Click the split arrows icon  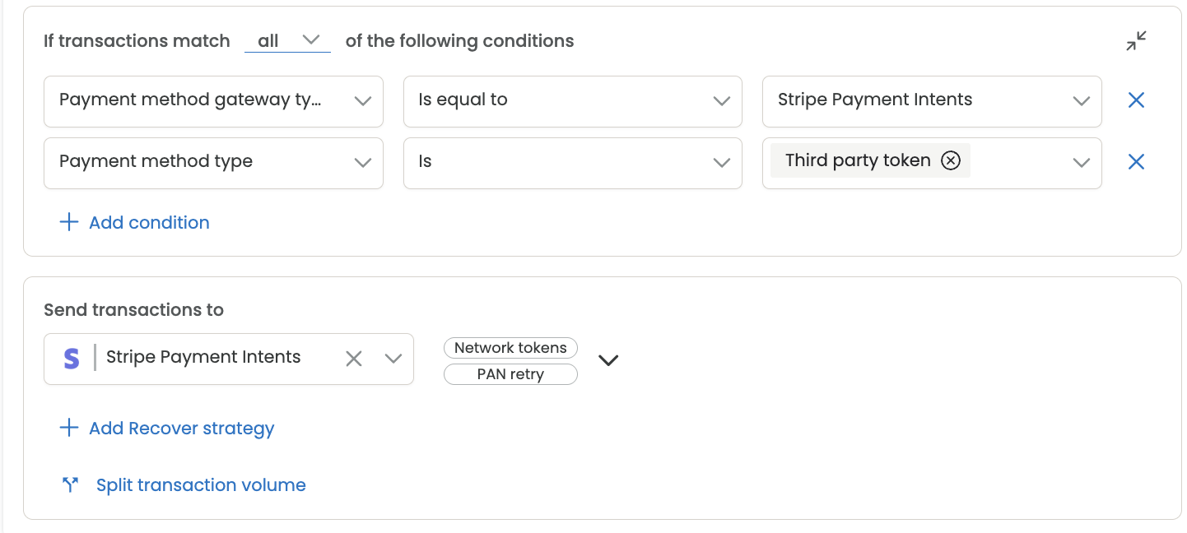pos(70,485)
